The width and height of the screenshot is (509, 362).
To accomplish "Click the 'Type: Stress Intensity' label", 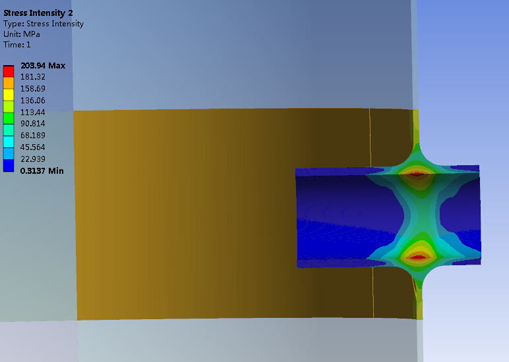I will coord(44,24).
